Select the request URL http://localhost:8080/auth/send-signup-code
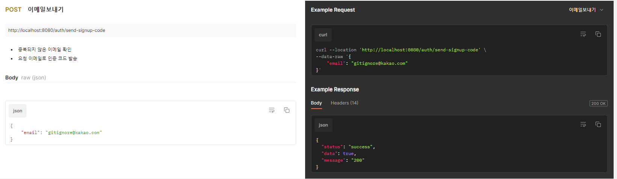The height and width of the screenshot is (179, 617). click(x=57, y=30)
